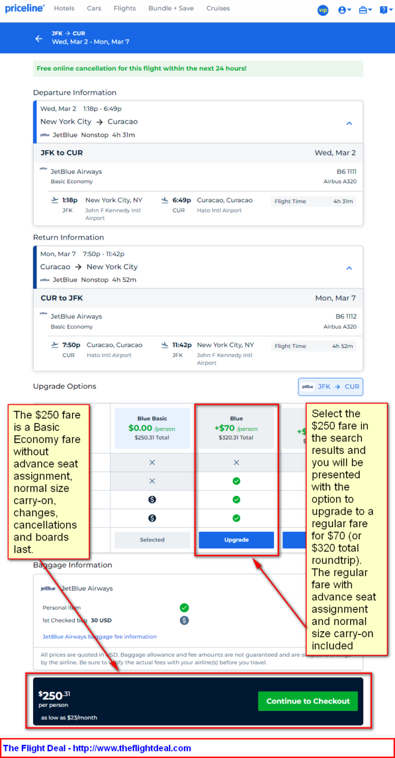Collapse the departure flight details chevron

(x=349, y=123)
